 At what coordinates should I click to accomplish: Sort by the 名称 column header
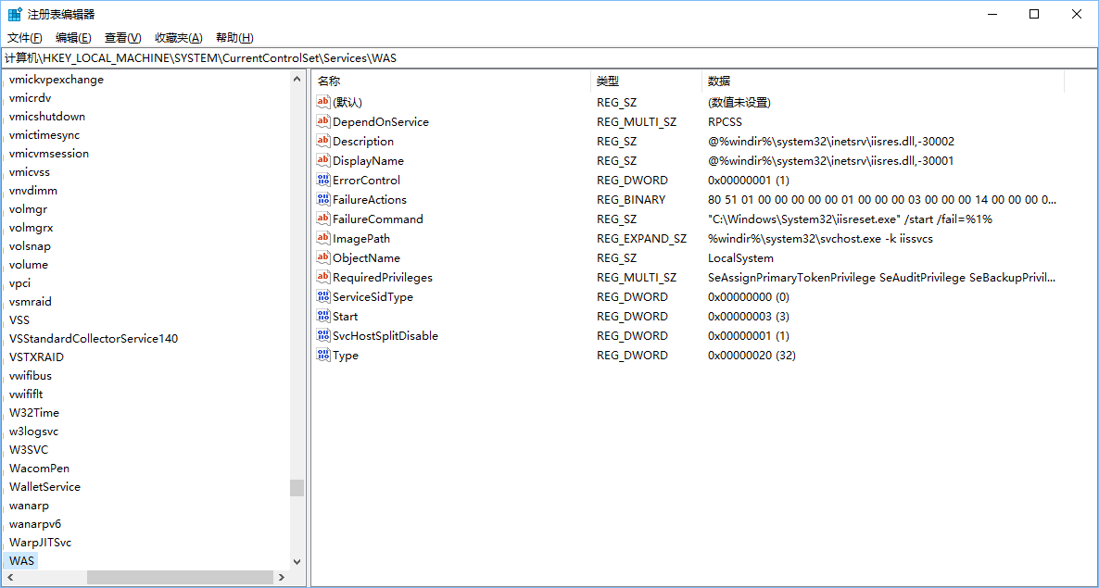[x=451, y=81]
